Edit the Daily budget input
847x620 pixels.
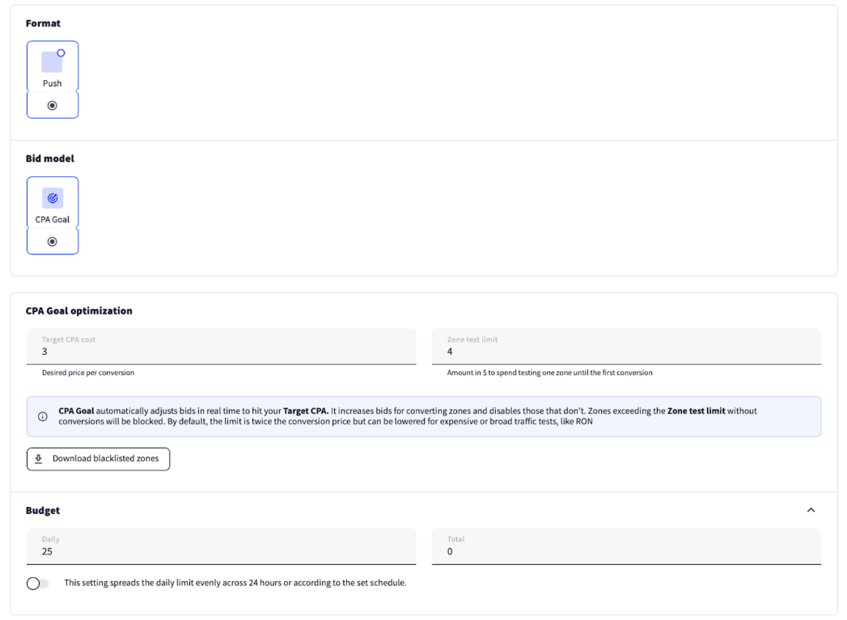221,551
